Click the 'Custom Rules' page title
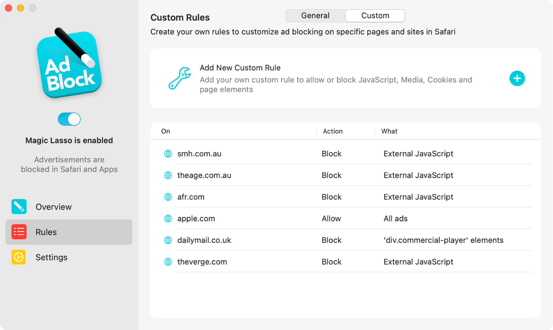 tap(180, 18)
